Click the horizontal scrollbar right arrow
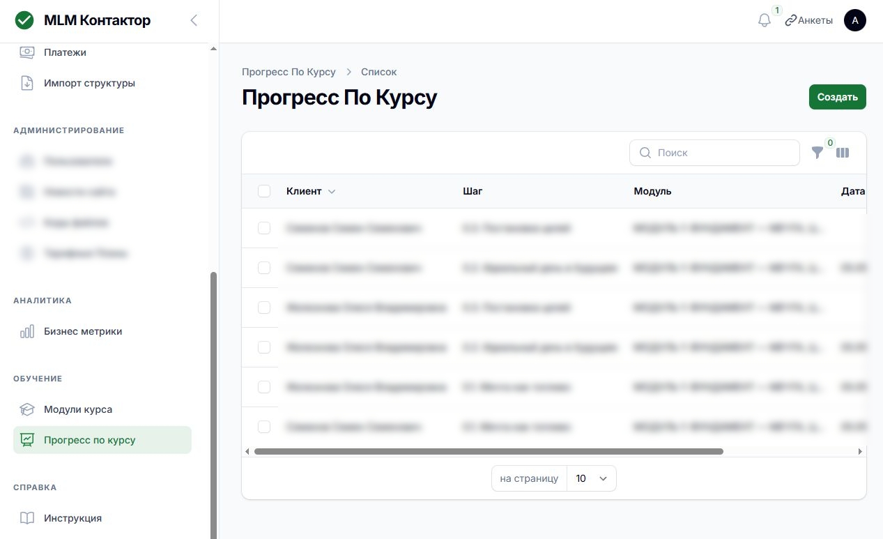The width and height of the screenshot is (883, 539). coord(861,452)
